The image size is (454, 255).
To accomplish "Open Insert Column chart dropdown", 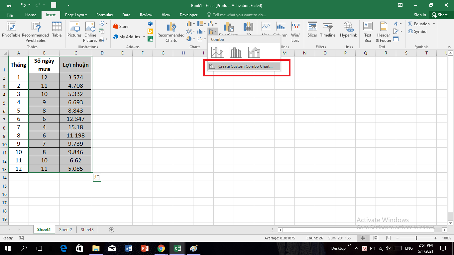I will click(x=190, y=24).
